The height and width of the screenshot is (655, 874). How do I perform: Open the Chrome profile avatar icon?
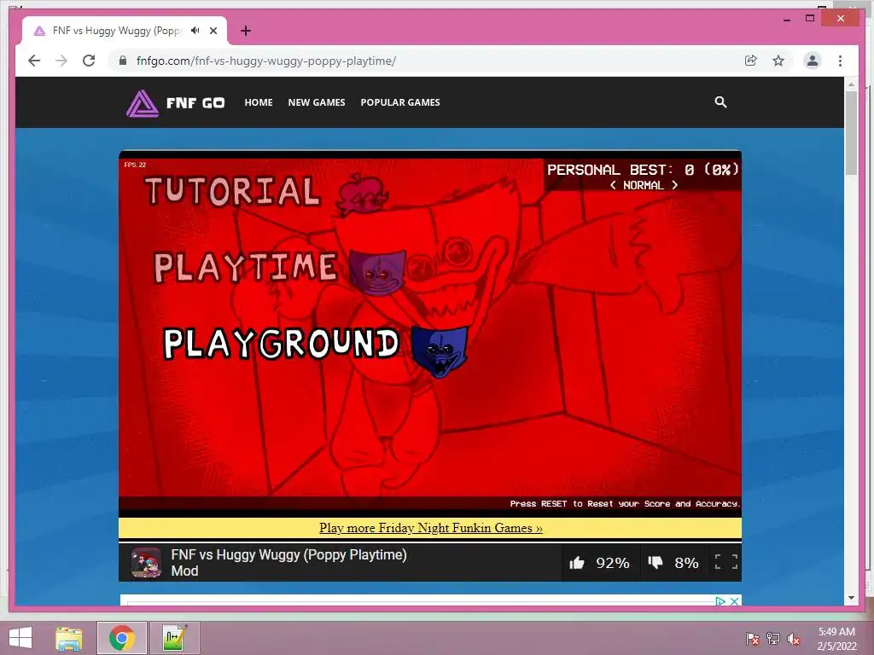click(813, 61)
